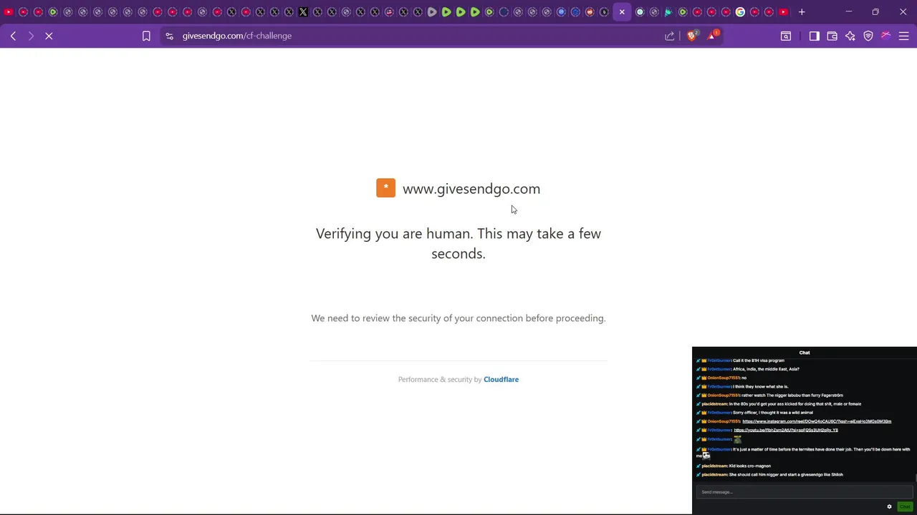Viewport: 917px width, 515px height.
Task: Share this page via share icon
Action: 670,36
